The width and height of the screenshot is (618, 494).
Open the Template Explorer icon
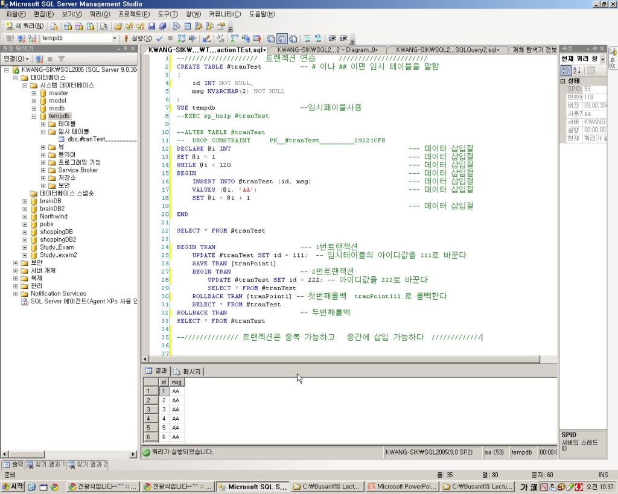point(209,27)
